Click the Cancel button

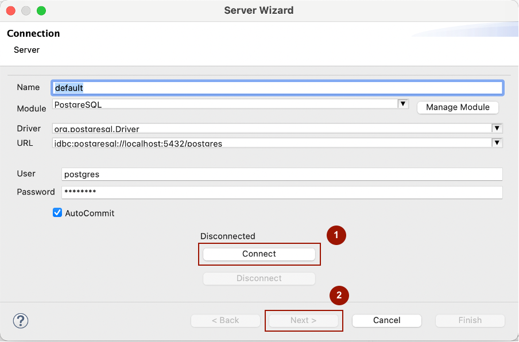[x=386, y=320]
